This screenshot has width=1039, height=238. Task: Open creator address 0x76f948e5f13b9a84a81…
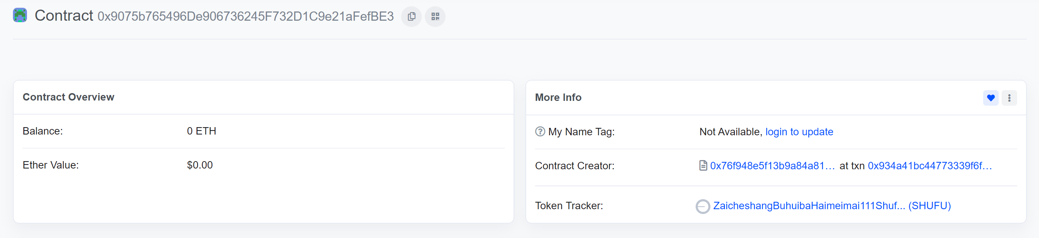[772, 166]
